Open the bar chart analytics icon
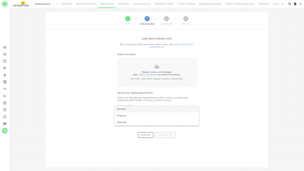The width and height of the screenshot is (304, 171). (5, 96)
